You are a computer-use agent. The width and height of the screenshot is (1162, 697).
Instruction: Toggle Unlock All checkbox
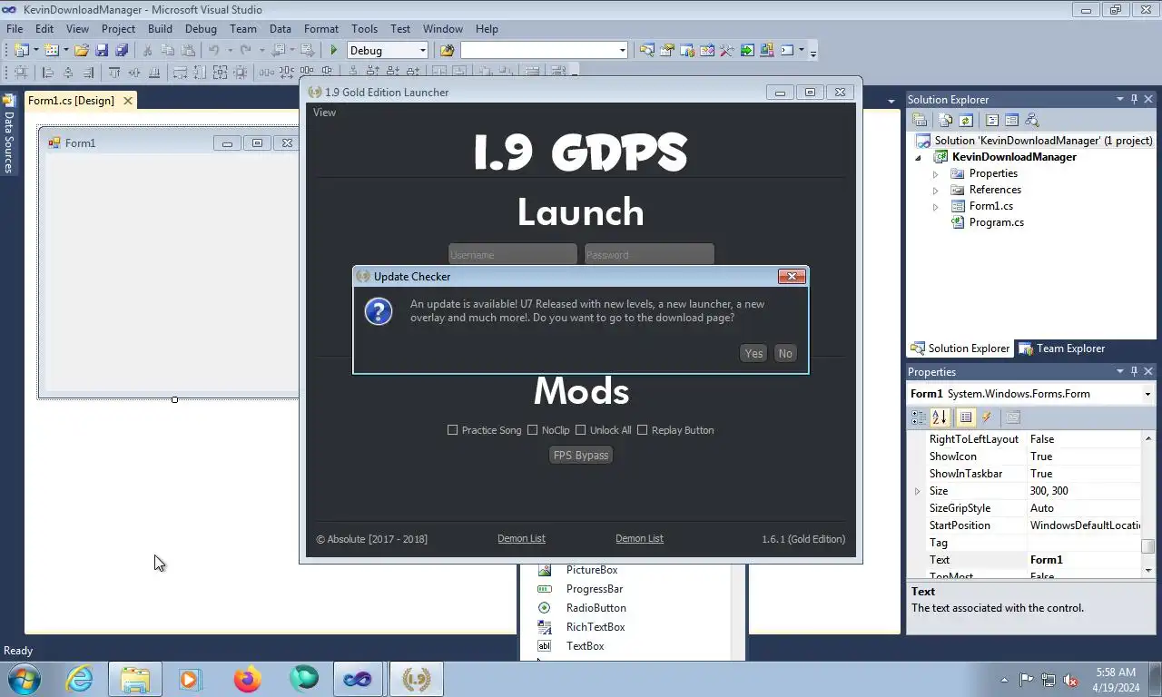[580, 430]
